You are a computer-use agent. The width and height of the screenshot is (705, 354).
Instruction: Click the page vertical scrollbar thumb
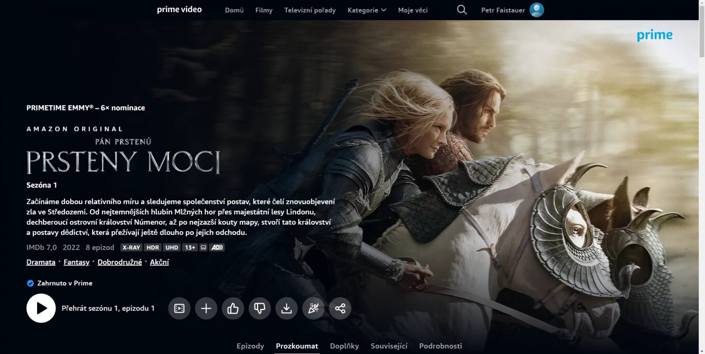702,32
